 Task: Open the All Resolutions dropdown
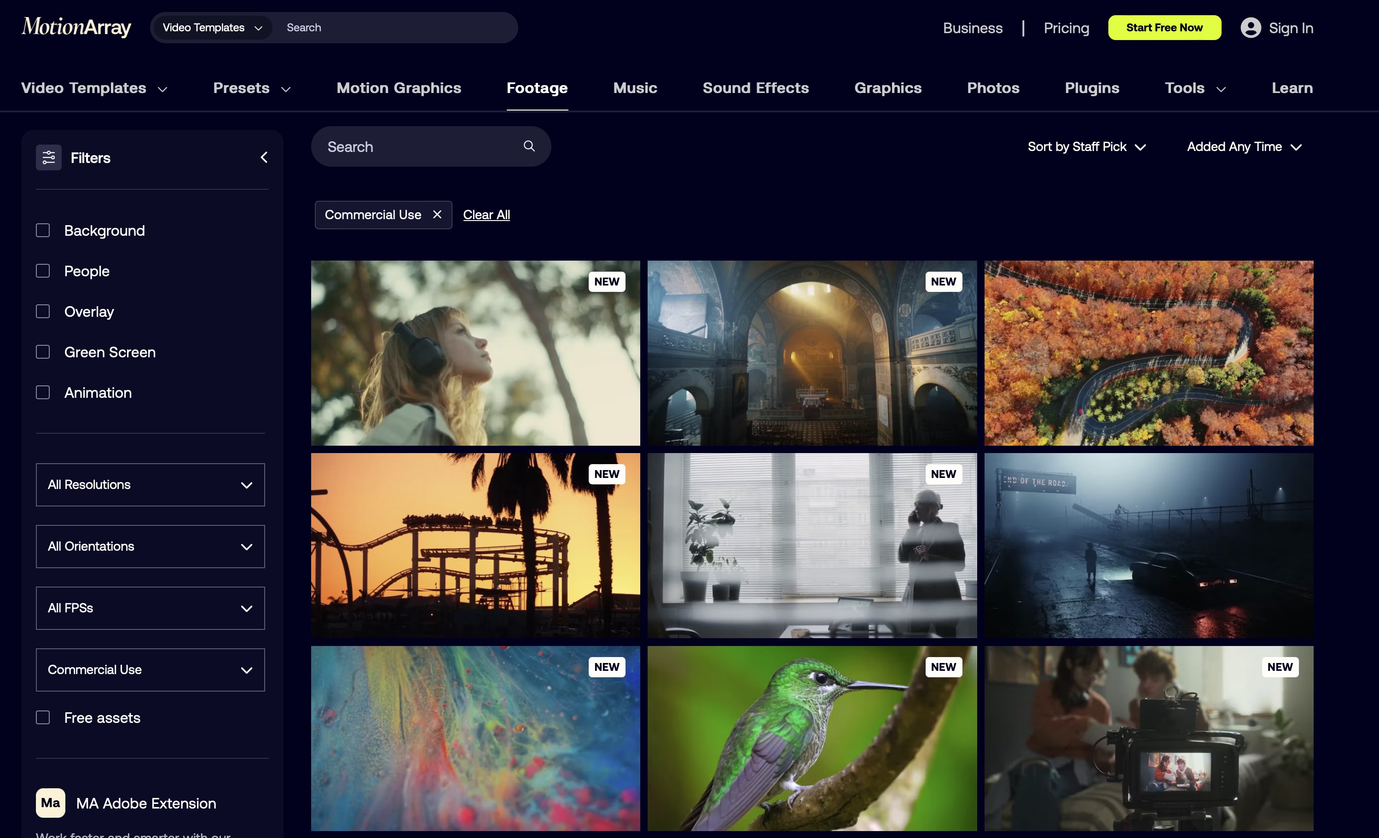pos(150,484)
